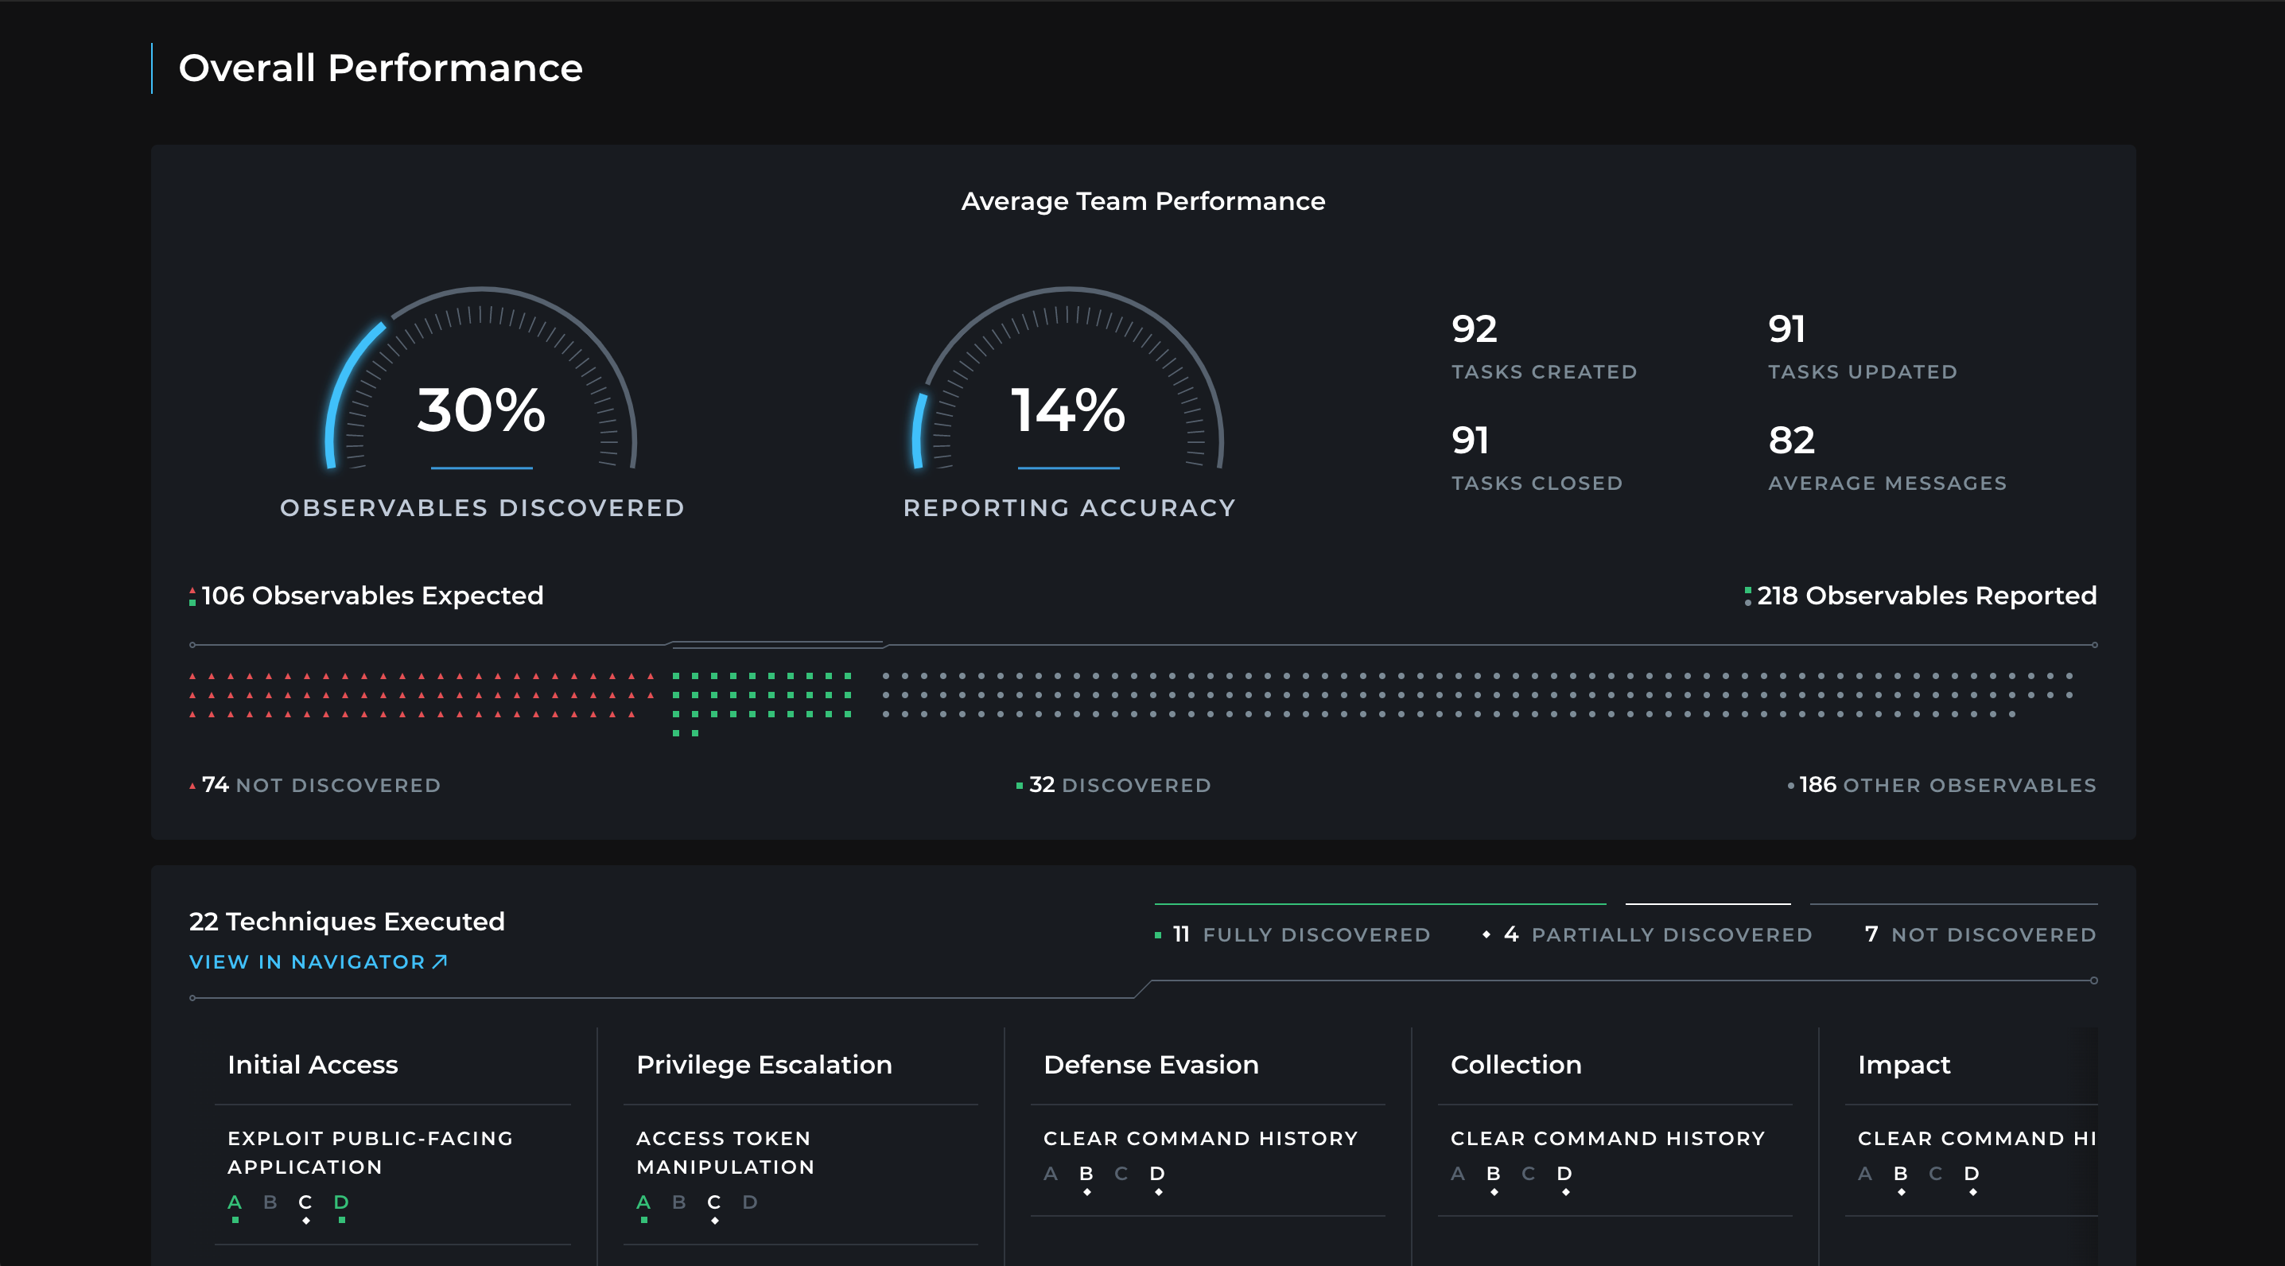
Task: Select team D under Exploit Public-Facing Application
Action: [341, 1202]
